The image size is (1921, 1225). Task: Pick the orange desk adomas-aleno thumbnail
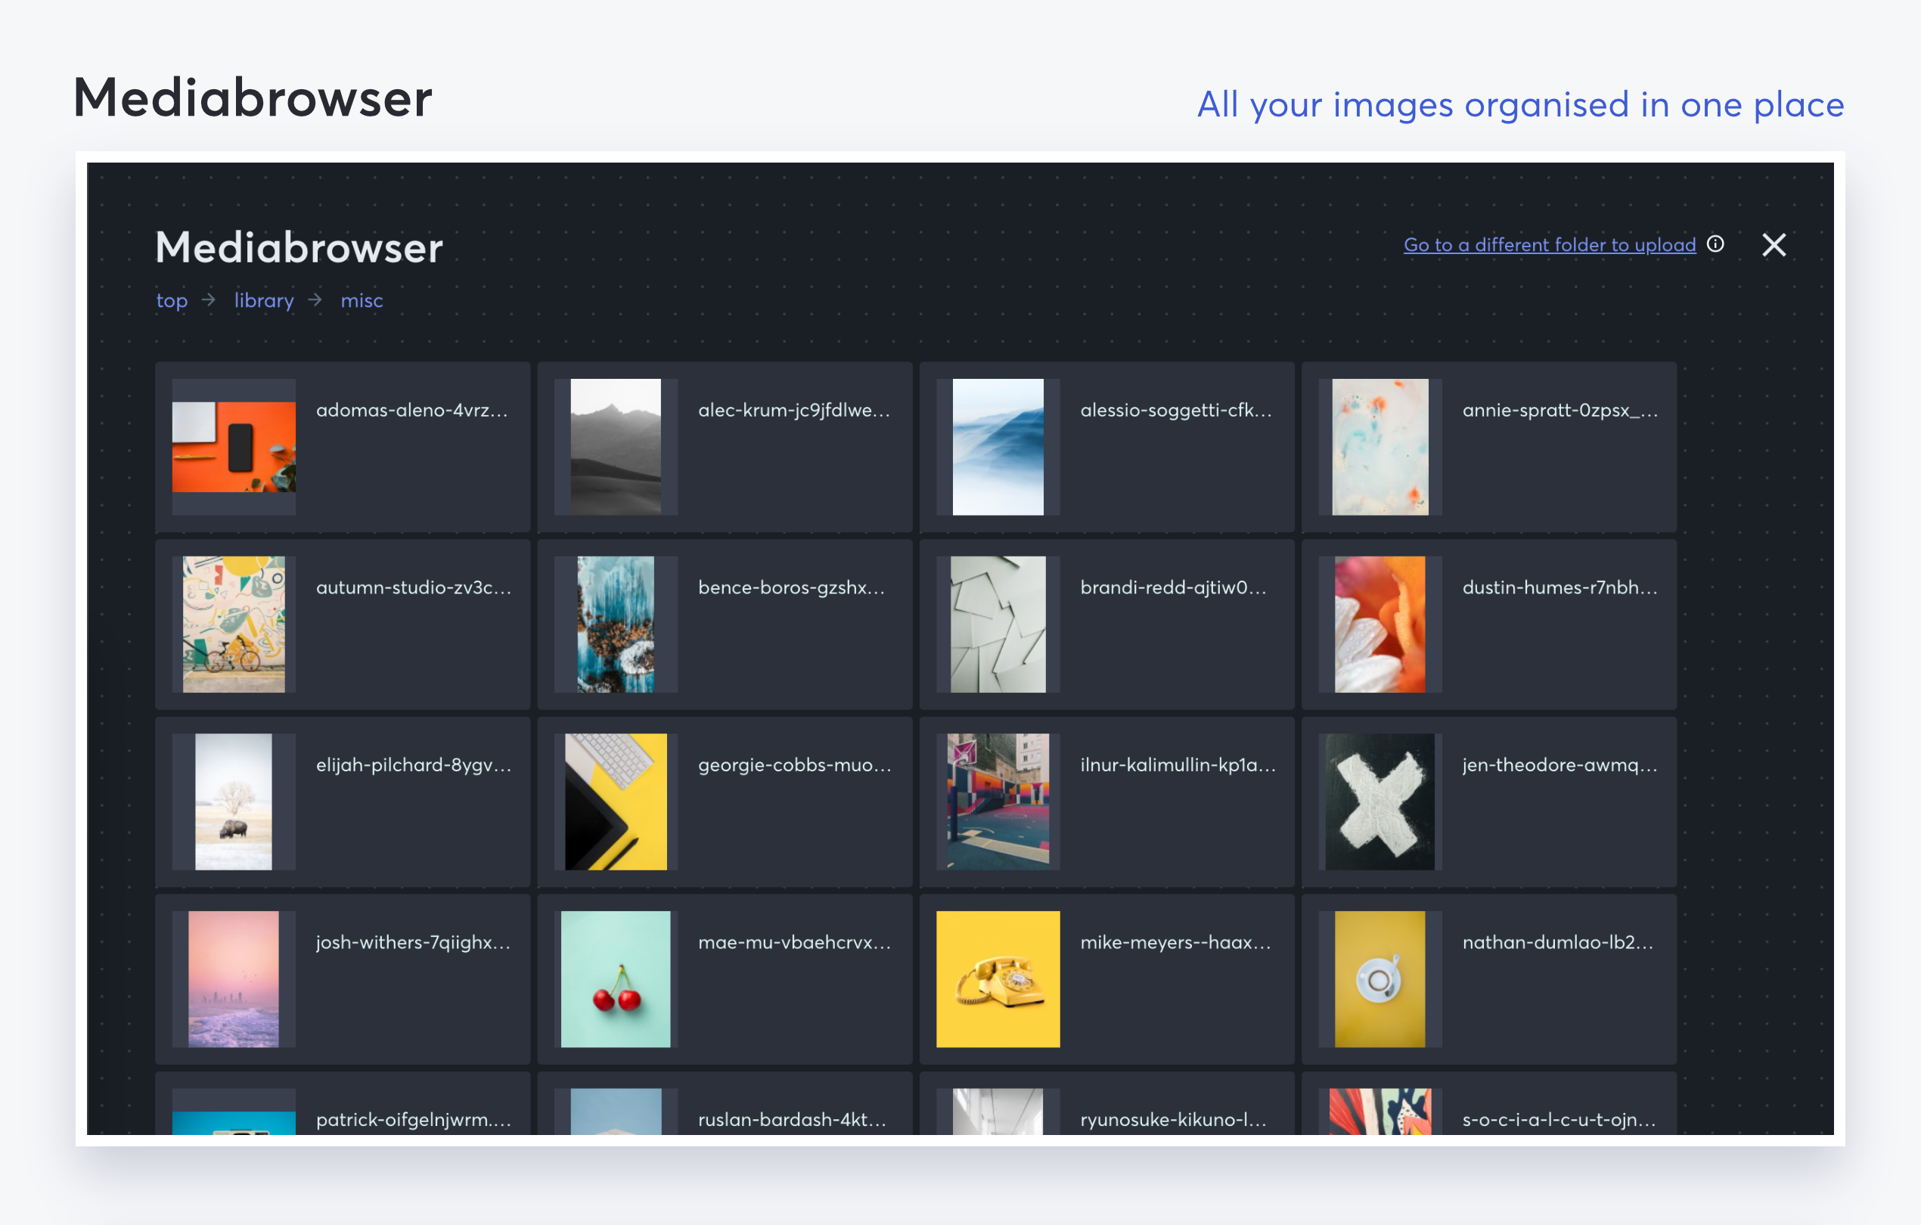[234, 447]
